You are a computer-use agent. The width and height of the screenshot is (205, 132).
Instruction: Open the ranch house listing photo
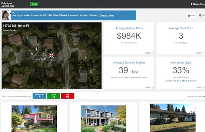point(173,118)
